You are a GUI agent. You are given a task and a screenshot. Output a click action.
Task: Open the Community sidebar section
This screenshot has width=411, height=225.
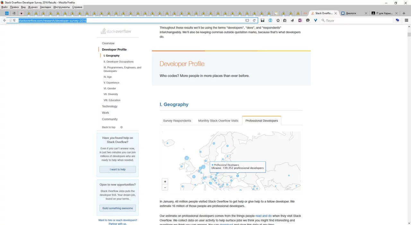110,119
